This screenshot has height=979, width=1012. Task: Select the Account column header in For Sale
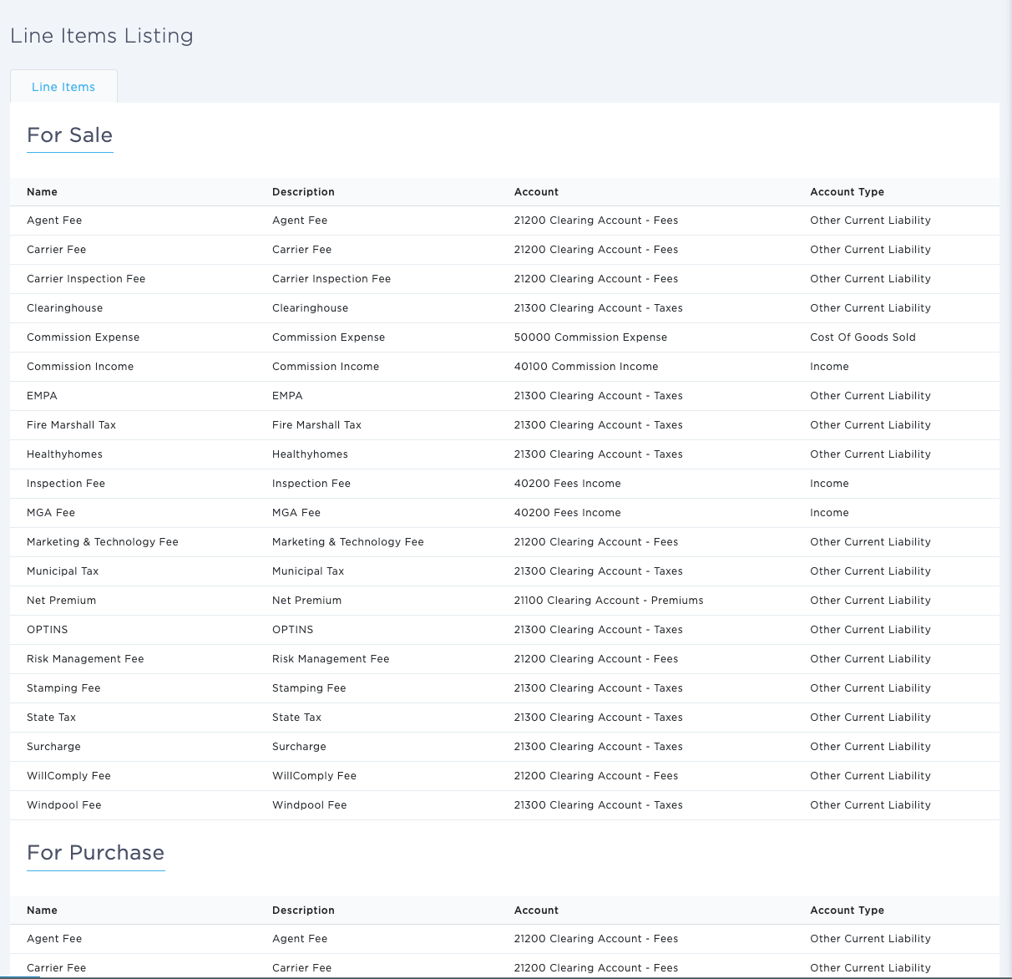[x=536, y=192]
